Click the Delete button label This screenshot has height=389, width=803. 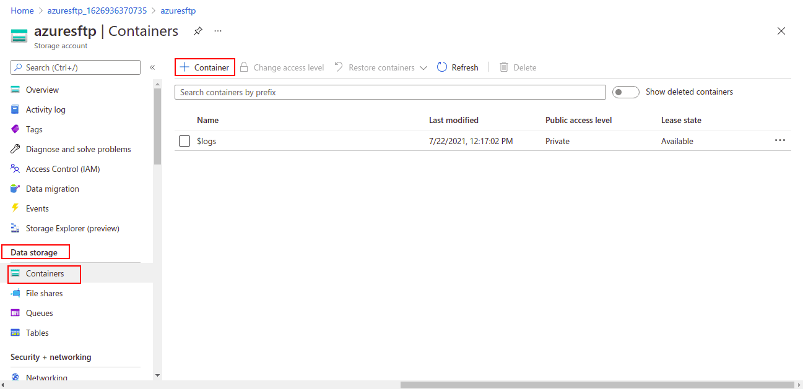point(525,67)
